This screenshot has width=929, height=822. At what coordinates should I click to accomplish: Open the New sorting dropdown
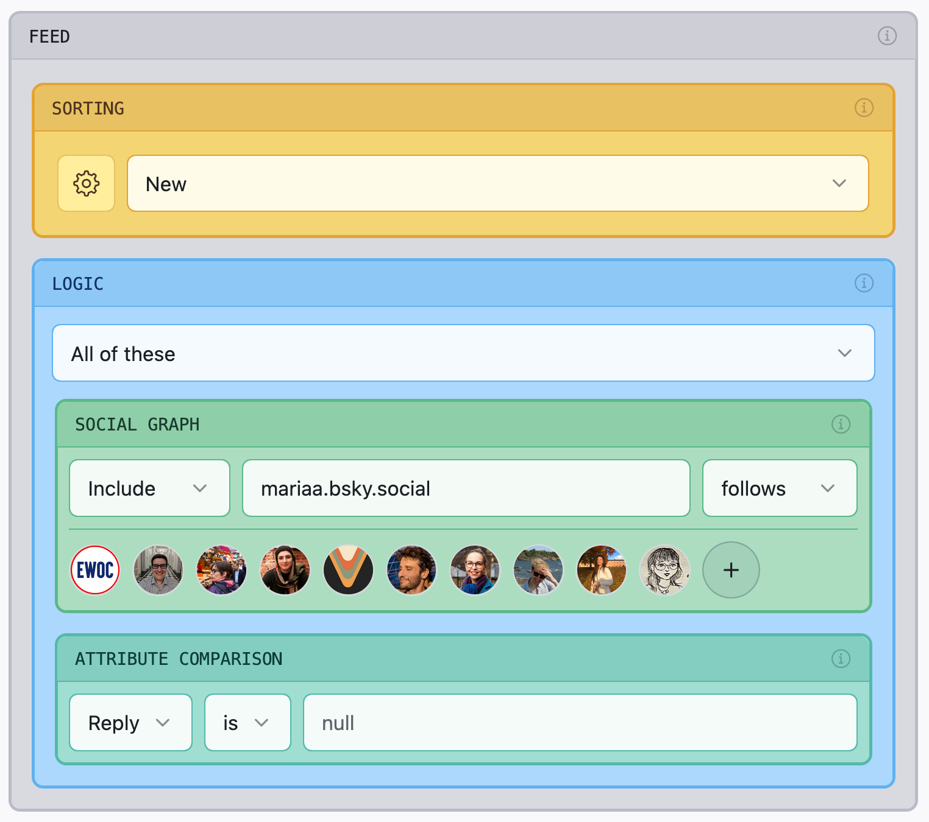497,183
